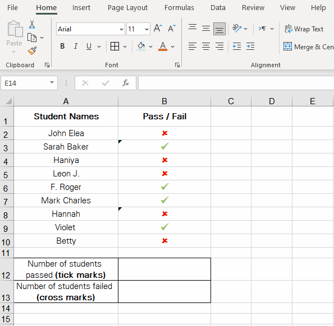This screenshot has height=326, width=334.
Task: Select the Pass / Fail header cell
Action: point(164,117)
